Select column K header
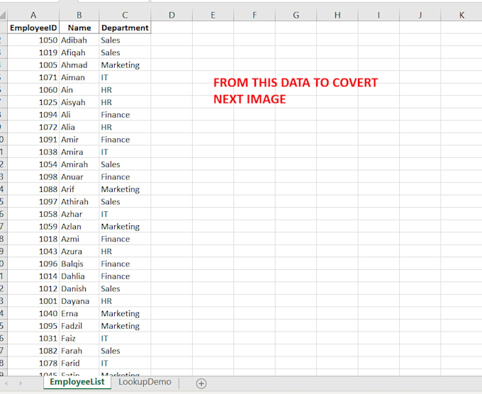This screenshot has height=394, width=482. [461, 15]
